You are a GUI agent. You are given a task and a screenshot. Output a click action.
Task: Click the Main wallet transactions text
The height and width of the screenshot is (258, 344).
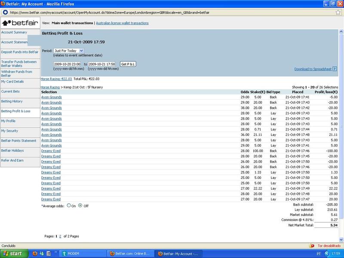[x=72, y=23]
